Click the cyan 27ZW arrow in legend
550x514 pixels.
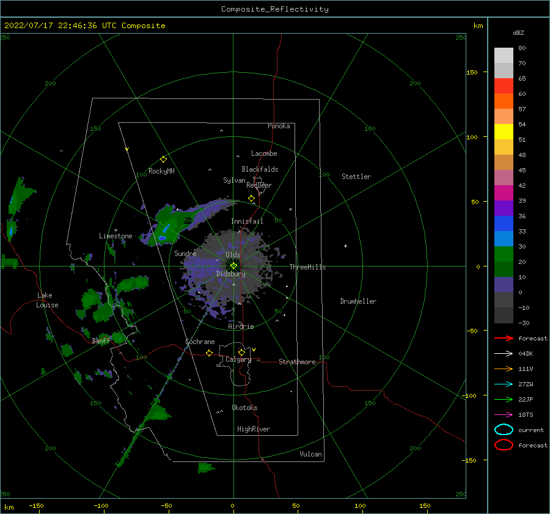pyautogui.click(x=504, y=384)
